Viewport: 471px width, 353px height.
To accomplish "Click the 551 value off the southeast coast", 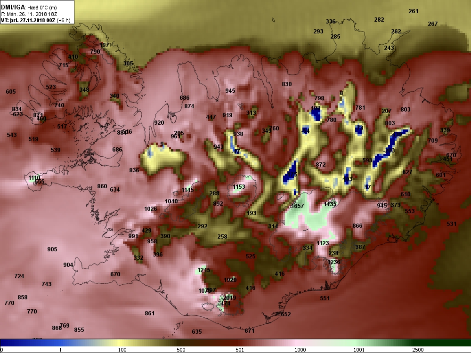I will pyautogui.click(x=325, y=298).
